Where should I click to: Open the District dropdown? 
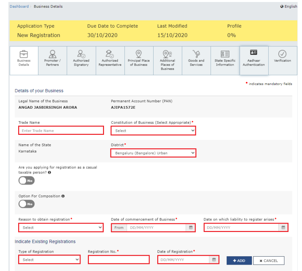pyautogui.click(x=153, y=153)
